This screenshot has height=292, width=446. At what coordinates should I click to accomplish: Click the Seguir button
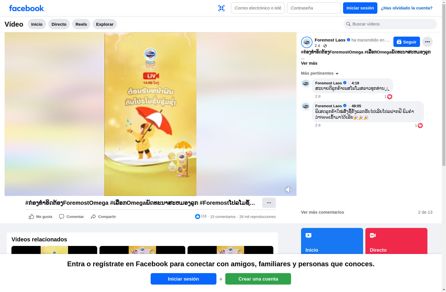click(407, 42)
